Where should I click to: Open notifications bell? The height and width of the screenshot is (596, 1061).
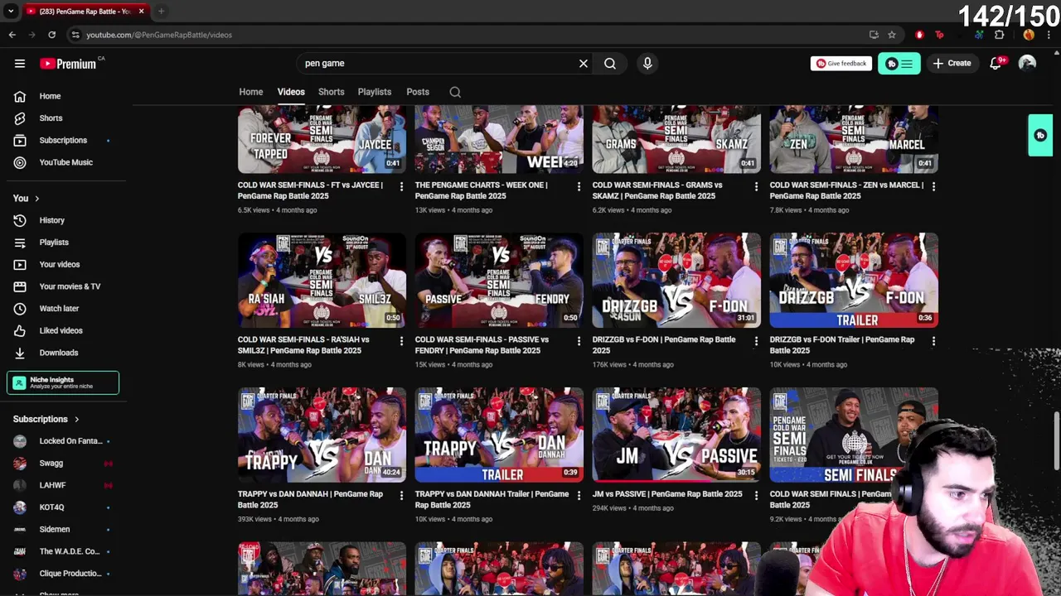click(x=996, y=63)
